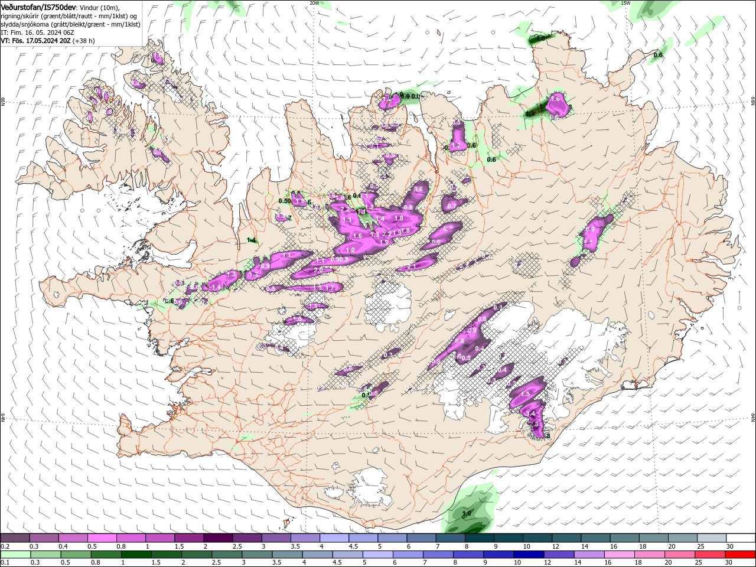Pick medium green rain swatch 0.5–0.8
Image resolution: width=756 pixels, height=567 pixels.
76,555
